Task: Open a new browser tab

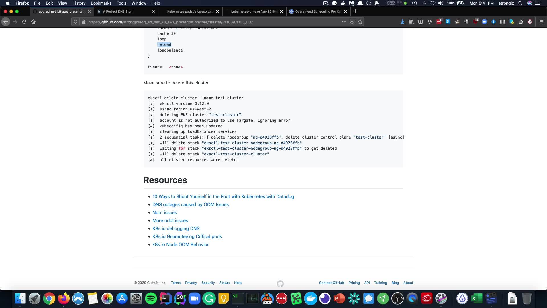Action: tap(355, 11)
